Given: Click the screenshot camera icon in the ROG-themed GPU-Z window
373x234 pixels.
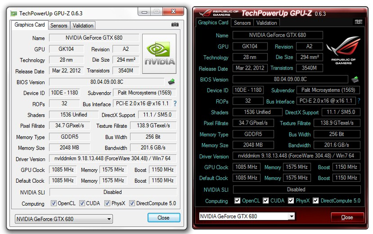Looking at the screenshot, I should coord(358,22).
